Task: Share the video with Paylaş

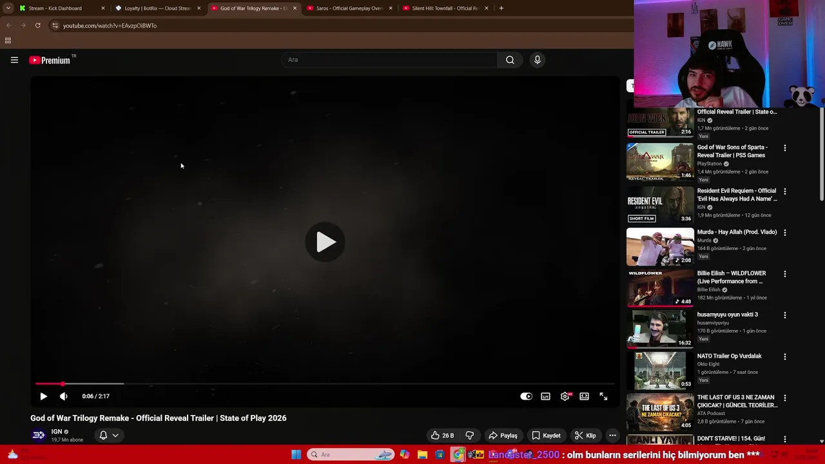Action: pos(503,436)
